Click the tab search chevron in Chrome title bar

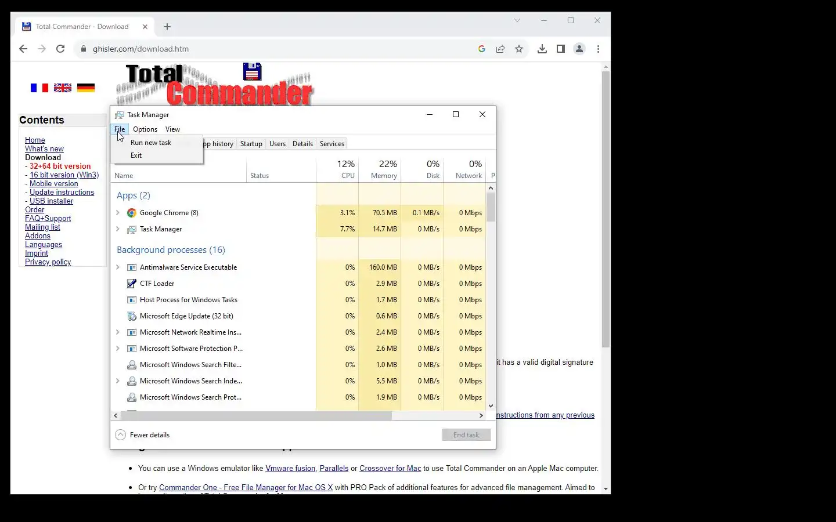tap(517, 20)
